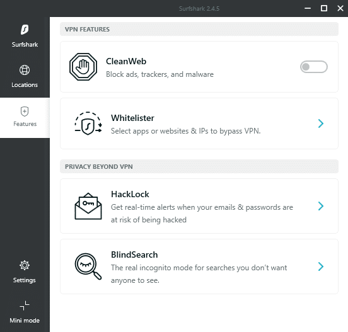Viewport: 348px width, 332px height.
Task: Expand Whitelister with its chevron arrow
Action: (321, 123)
